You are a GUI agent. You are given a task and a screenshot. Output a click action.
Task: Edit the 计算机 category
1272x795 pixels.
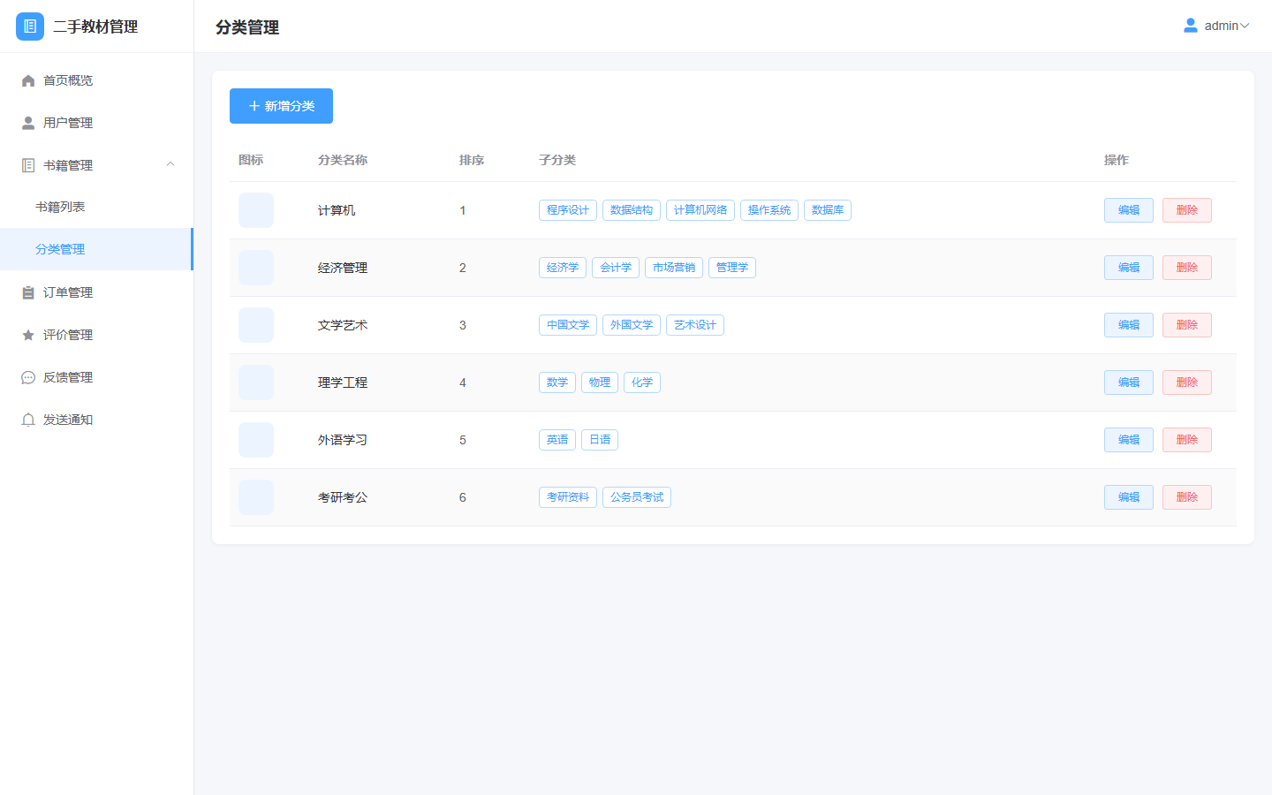pos(1128,210)
